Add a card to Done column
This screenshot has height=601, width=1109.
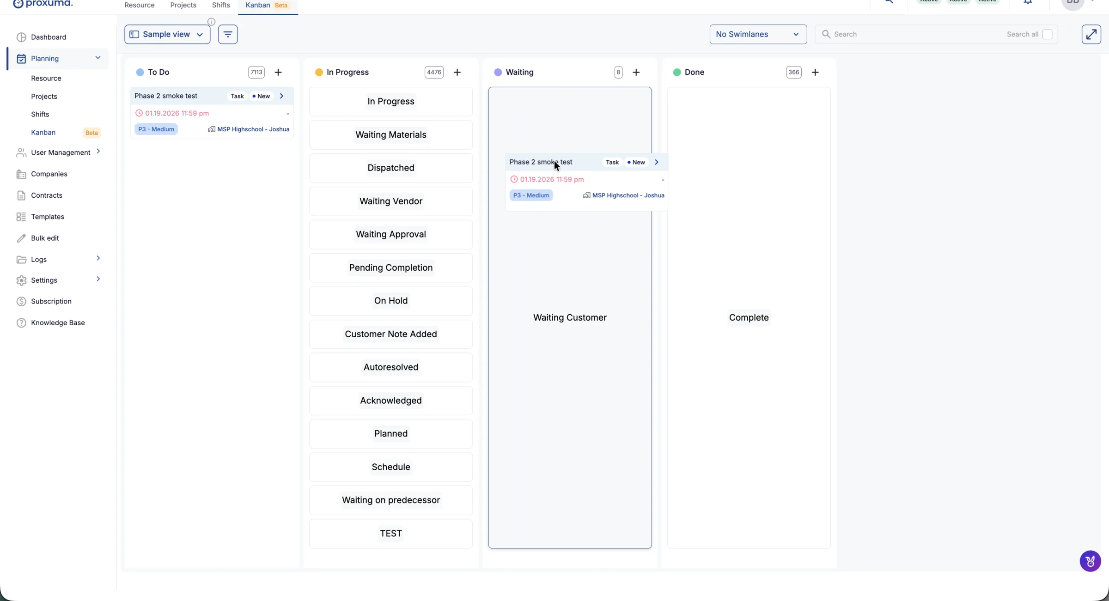[x=815, y=72]
